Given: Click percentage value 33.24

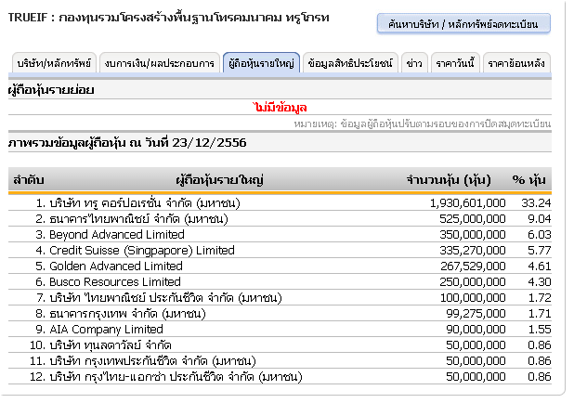Looking at the screenshot, I should click(536, 202).
